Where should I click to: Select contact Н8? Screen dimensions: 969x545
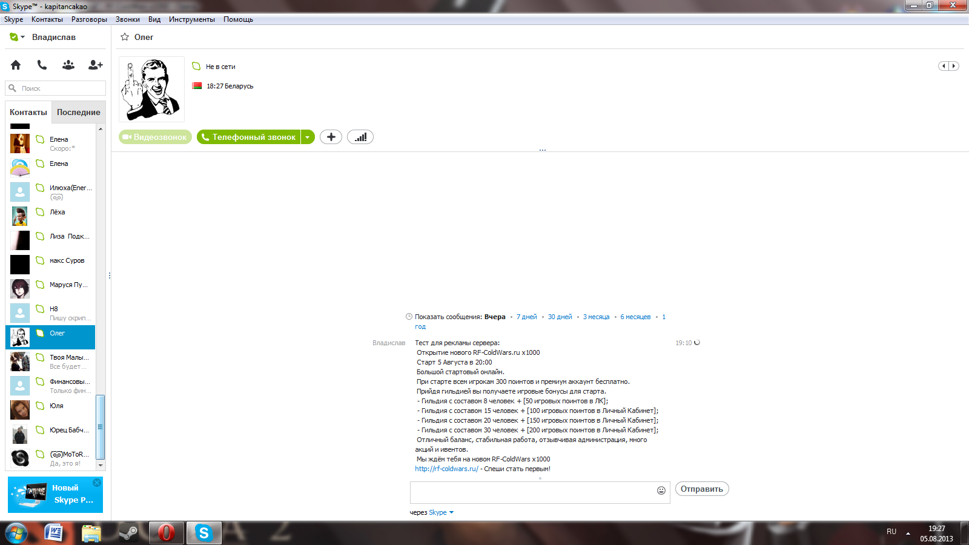tap(50, 313)
